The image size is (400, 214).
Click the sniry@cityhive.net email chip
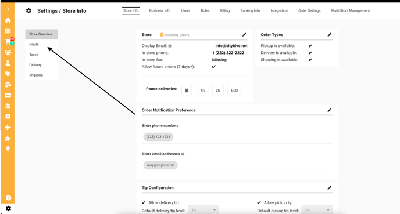pos(160,165)
